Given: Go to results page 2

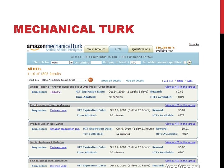Looking at the screenshot, I should coord(165,81).
